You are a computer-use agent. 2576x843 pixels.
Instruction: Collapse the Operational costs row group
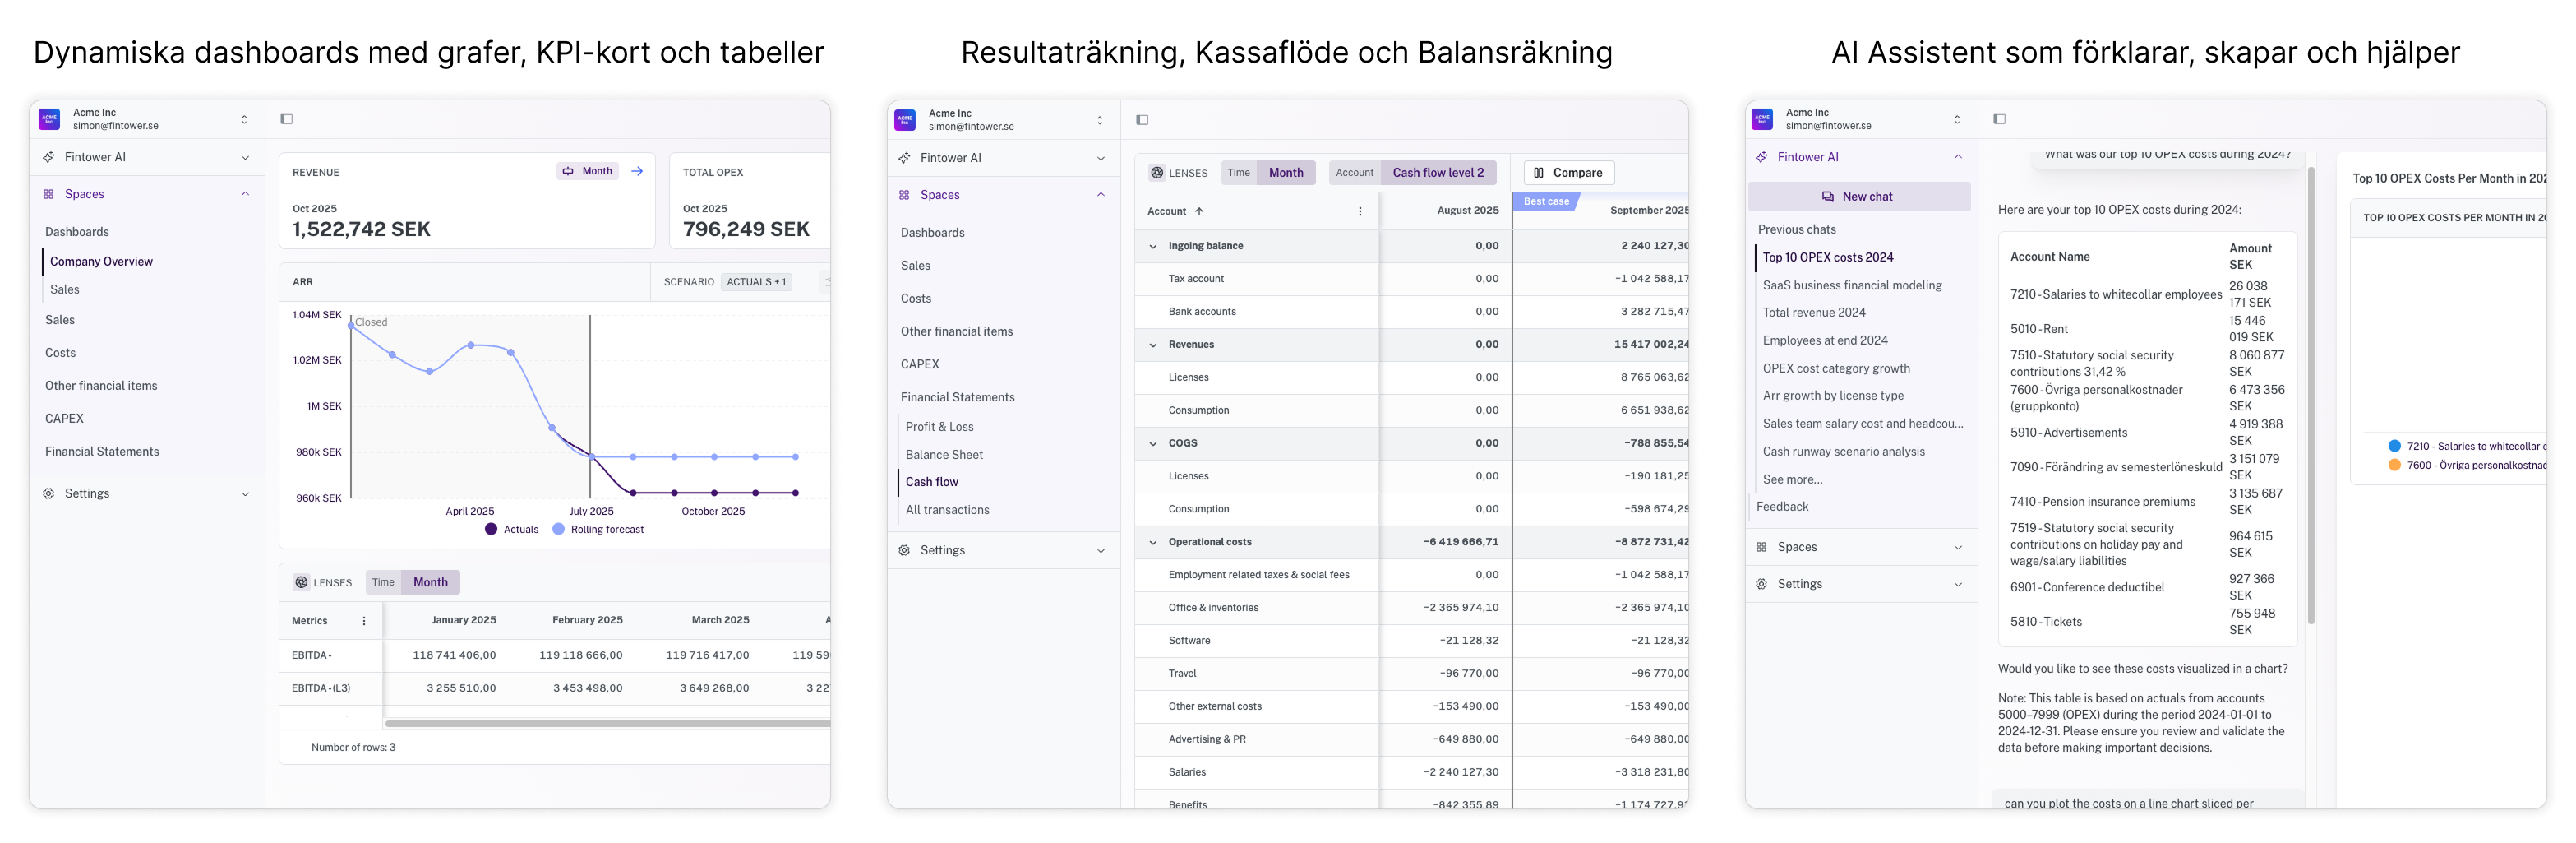tap(1153, 542)
